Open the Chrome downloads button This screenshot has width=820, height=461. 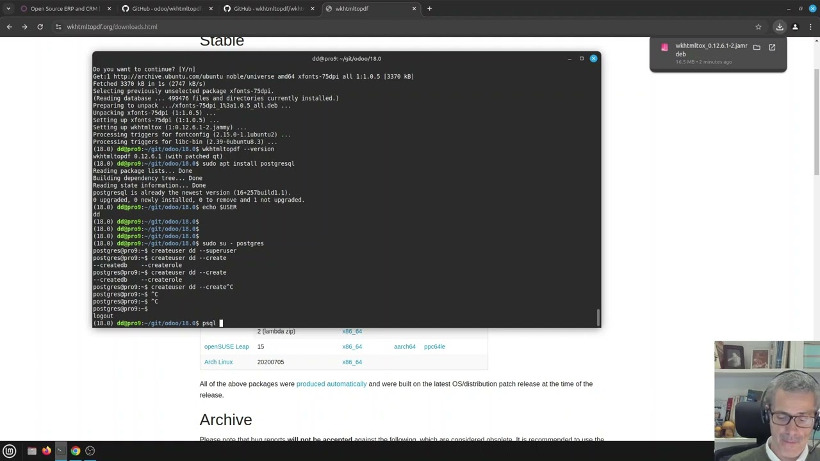tap(780, 27)
